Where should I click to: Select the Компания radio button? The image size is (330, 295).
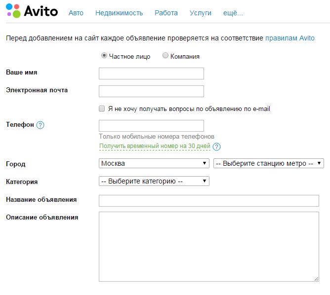pyautogui.click(x=165, y=55)
